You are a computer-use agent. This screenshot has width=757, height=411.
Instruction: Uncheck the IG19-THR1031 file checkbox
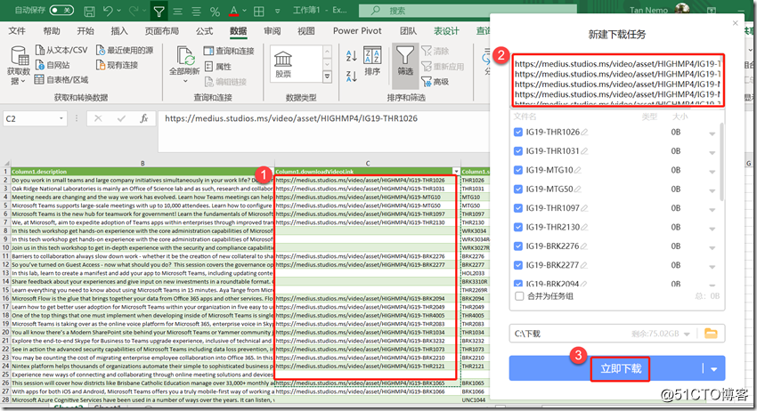pos(518,151)
